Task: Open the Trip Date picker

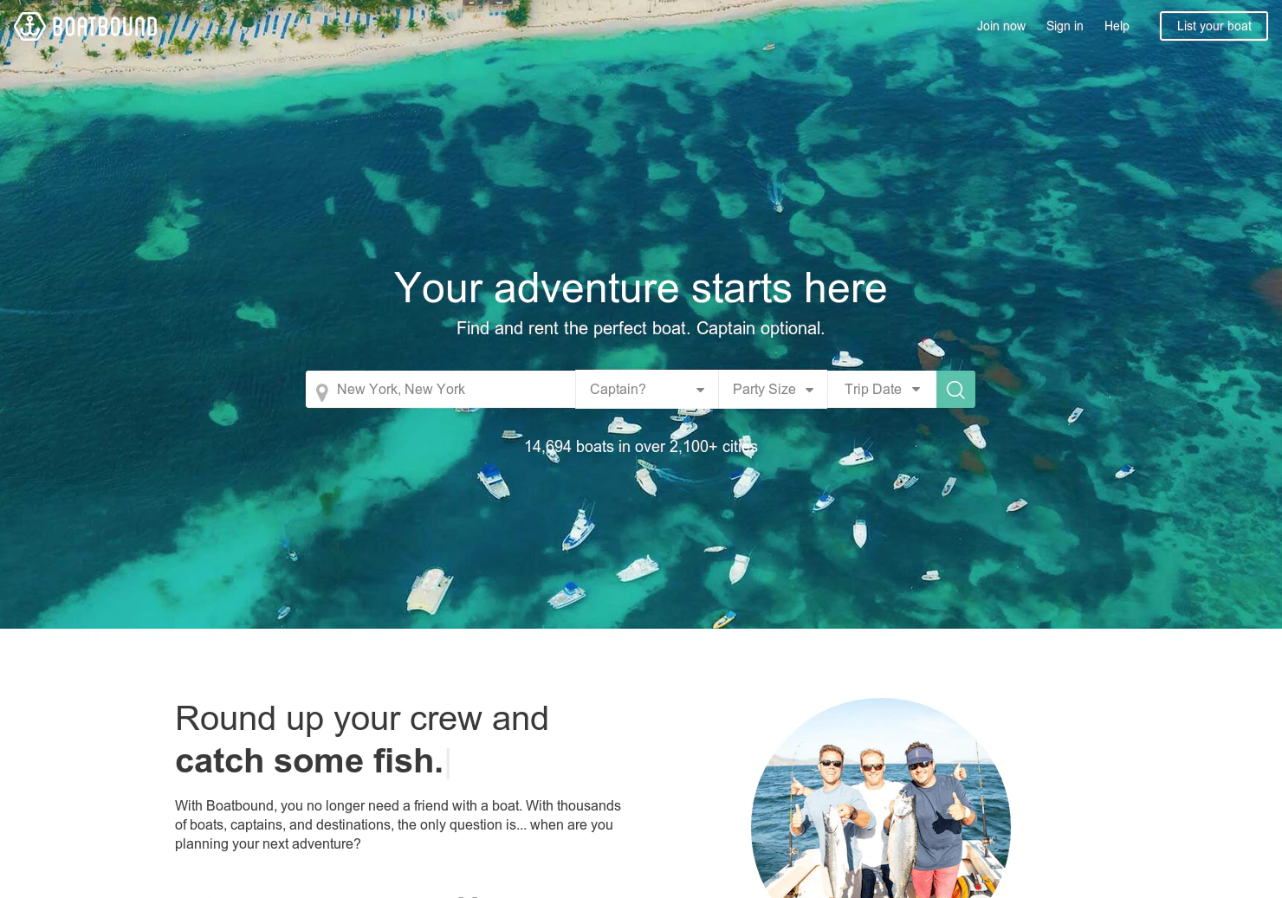Action: pyautogui.click(x=882, y=390)
